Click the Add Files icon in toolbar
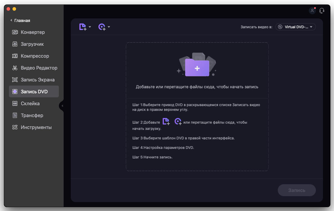The height and width of the screenshot is (211, 334). [x=83, y=27]
